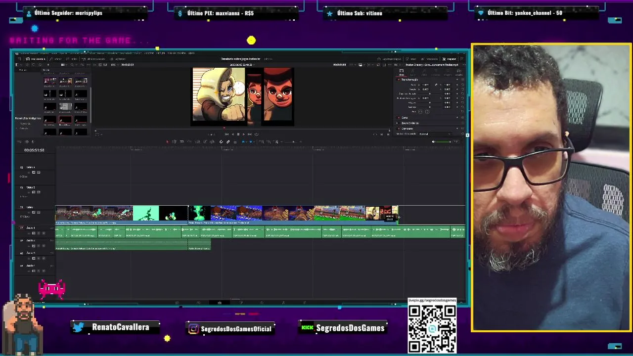The width and height of the screenshot is (633, 356).
Task: Click the Insert Clip icon in the timeline toolbar
Action: pyautogui.click(x=198, y=141)
